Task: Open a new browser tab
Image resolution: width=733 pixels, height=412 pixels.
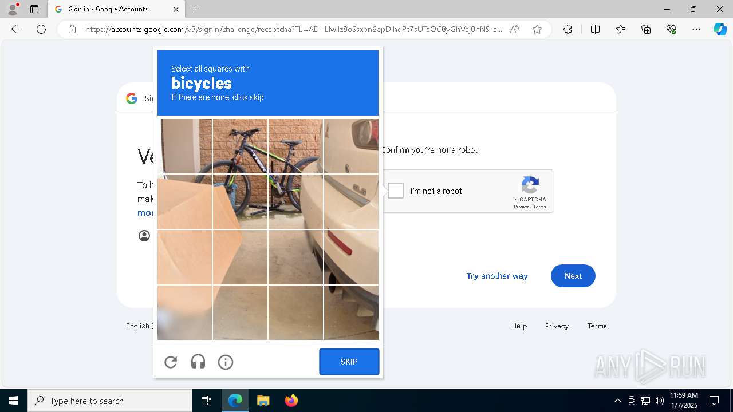Action: click(x=195, y=9)
